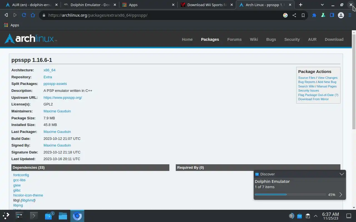Open the taskbar clock showing 6:37 AM
Screen dimensions: 356x222
pos(330,216)
